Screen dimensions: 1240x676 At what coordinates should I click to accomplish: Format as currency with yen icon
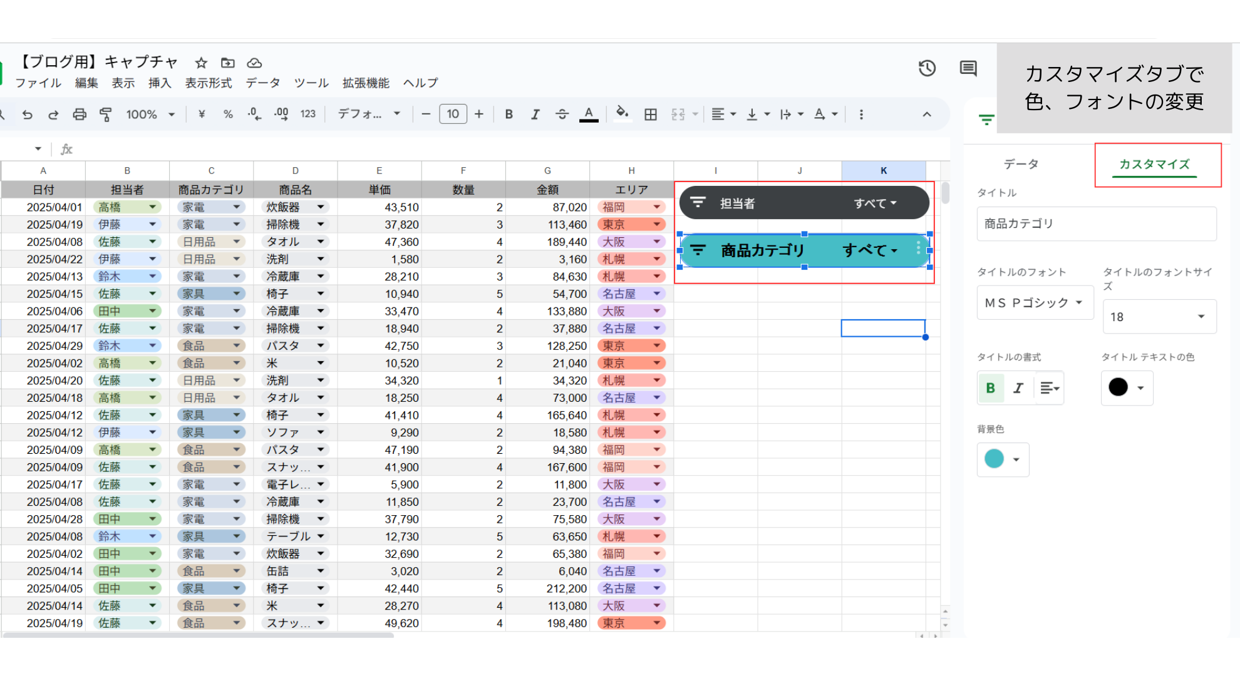point(202,115)
